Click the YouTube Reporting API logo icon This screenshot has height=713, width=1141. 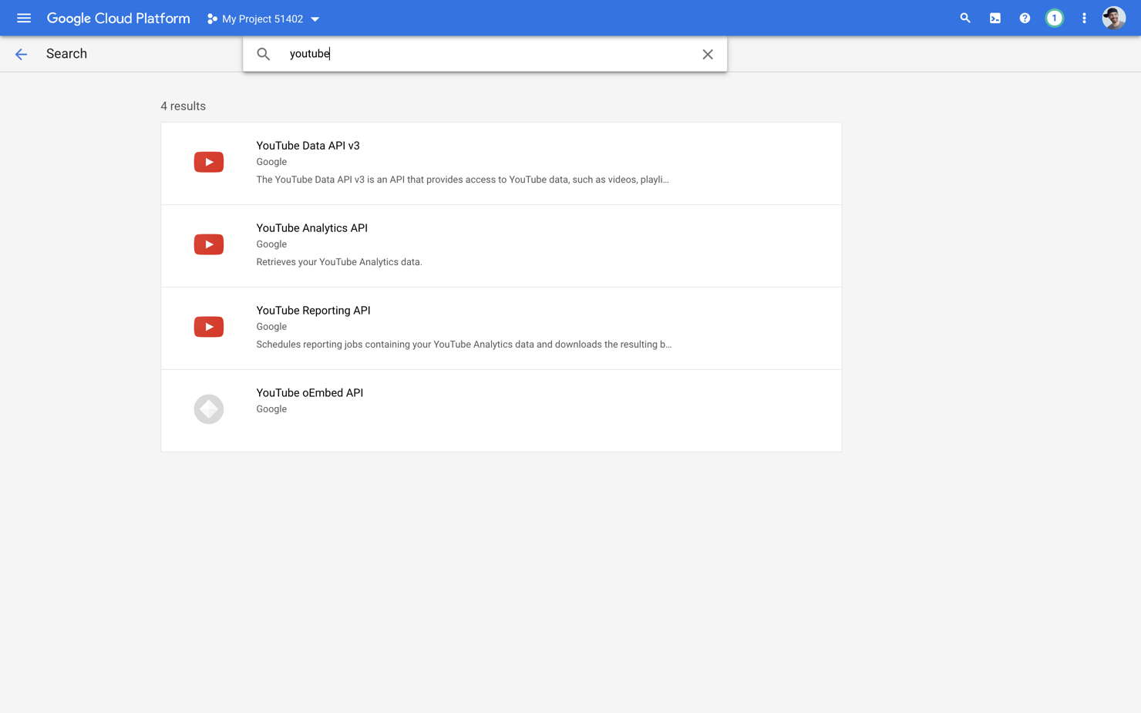(x=208, y=326)
